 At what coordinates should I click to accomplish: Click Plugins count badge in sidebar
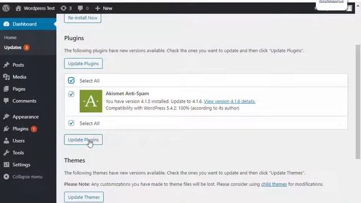(x=34, y=129)
